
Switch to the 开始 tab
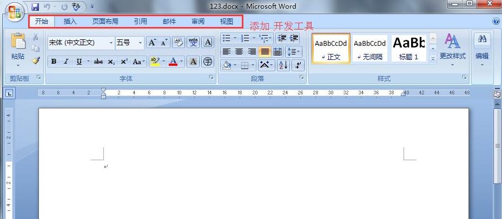[x=42, y=22]
